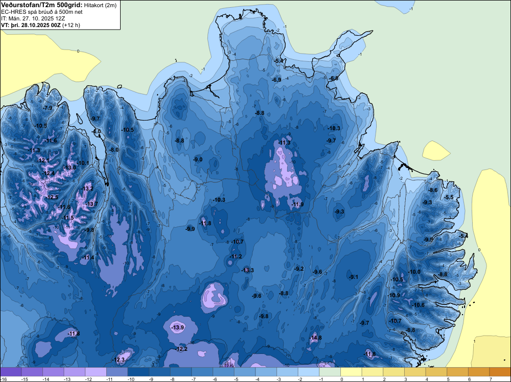Click the -12.5 temperature value
The image size is (511, 382).
[x=52, y=197]
